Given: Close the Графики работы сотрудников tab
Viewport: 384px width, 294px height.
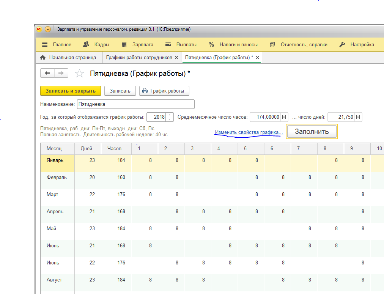Looking at the screenshot, I should point(176,58).
